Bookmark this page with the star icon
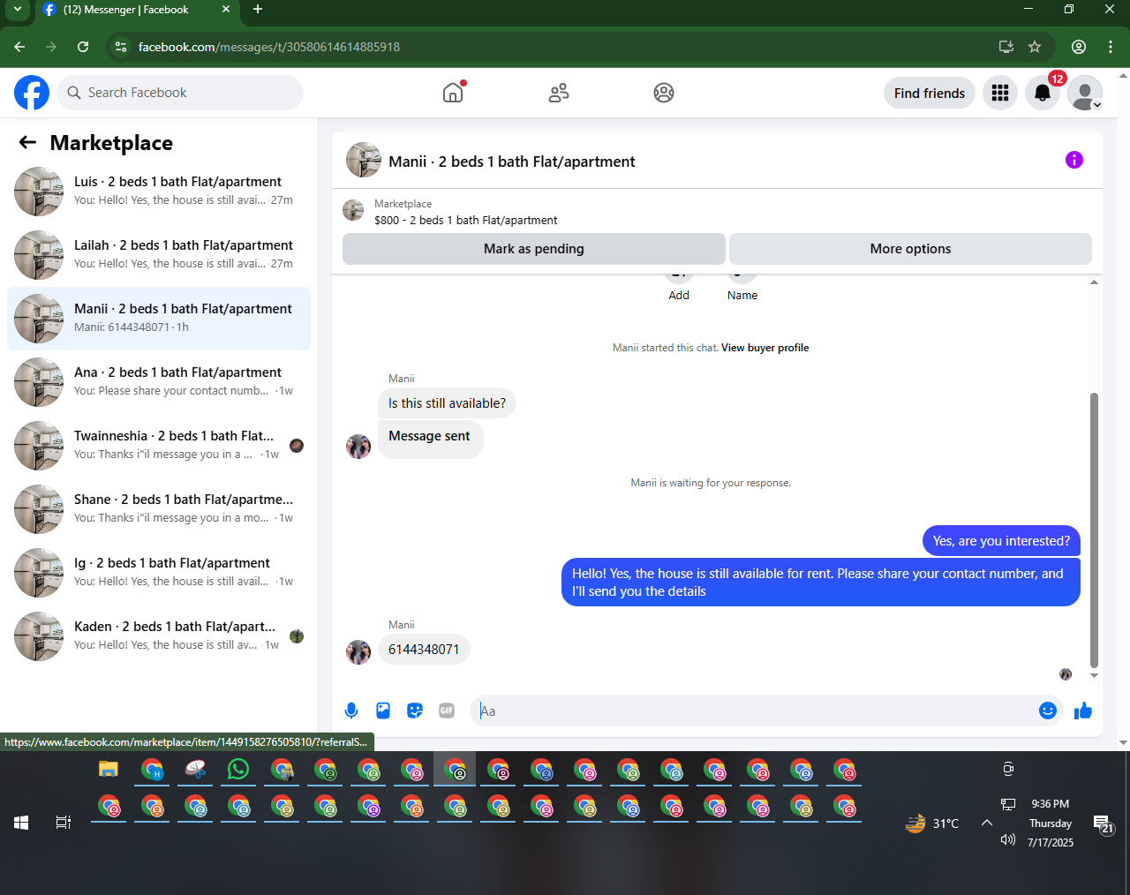 pos(1035,47)
